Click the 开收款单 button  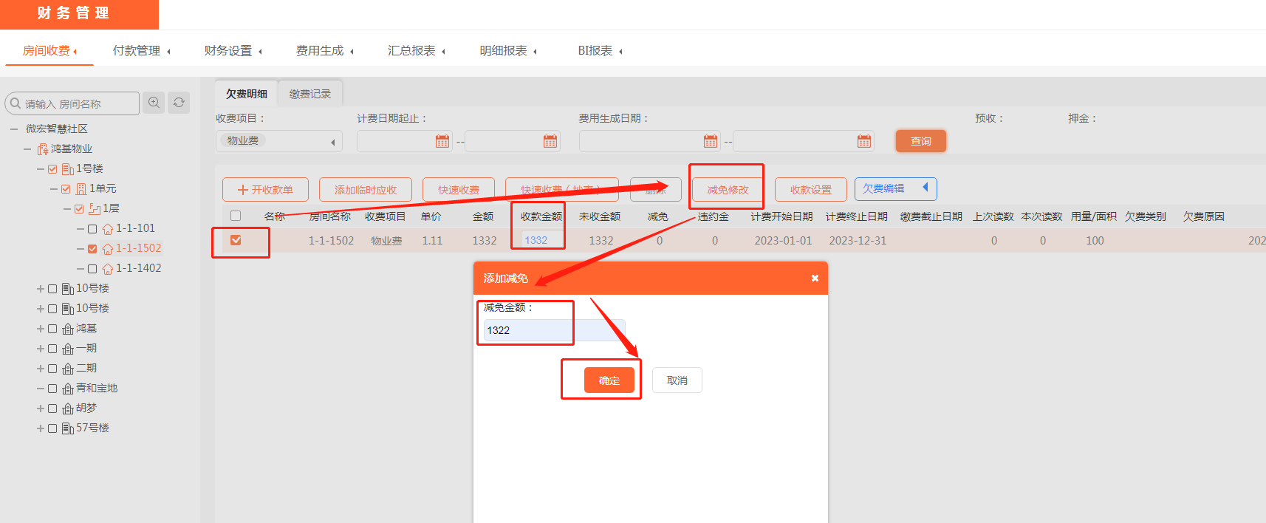point(265,190)
